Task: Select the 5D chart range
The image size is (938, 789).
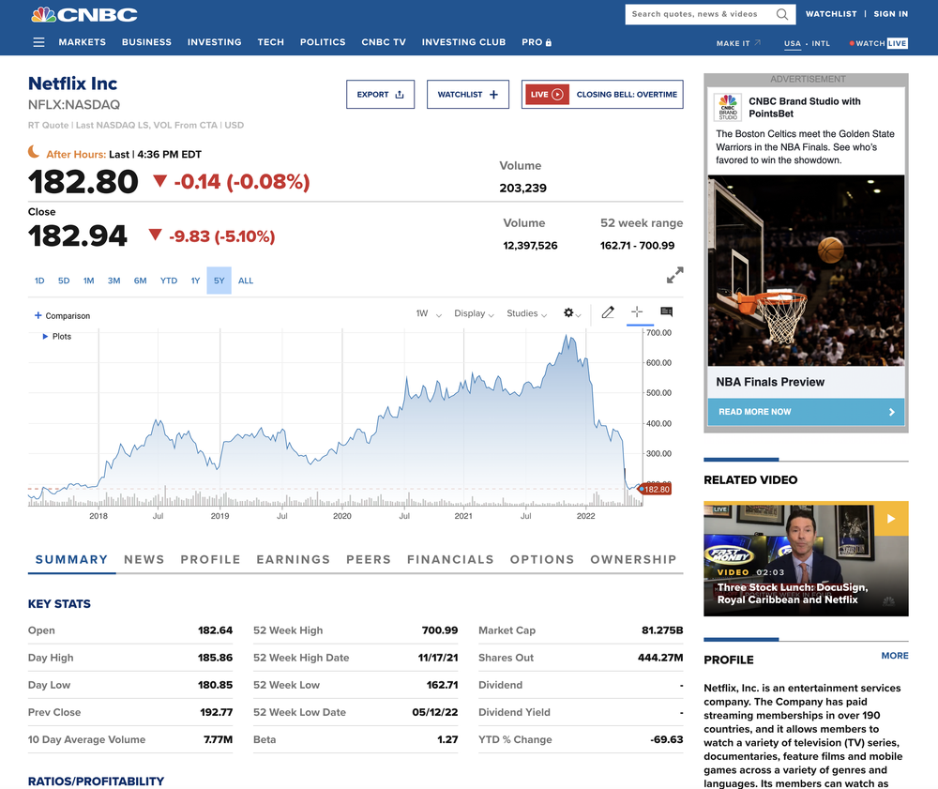Action: coord(64,281)
